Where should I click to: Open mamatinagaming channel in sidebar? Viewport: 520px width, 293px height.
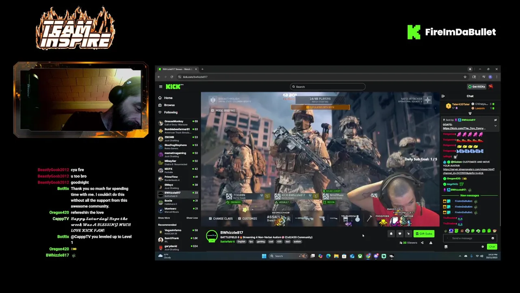coord(178,154)
